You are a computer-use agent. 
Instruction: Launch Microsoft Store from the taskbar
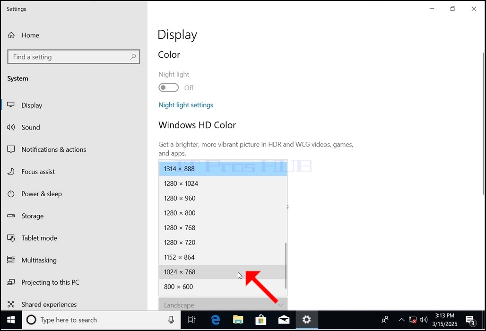click(x=260, y=320)
